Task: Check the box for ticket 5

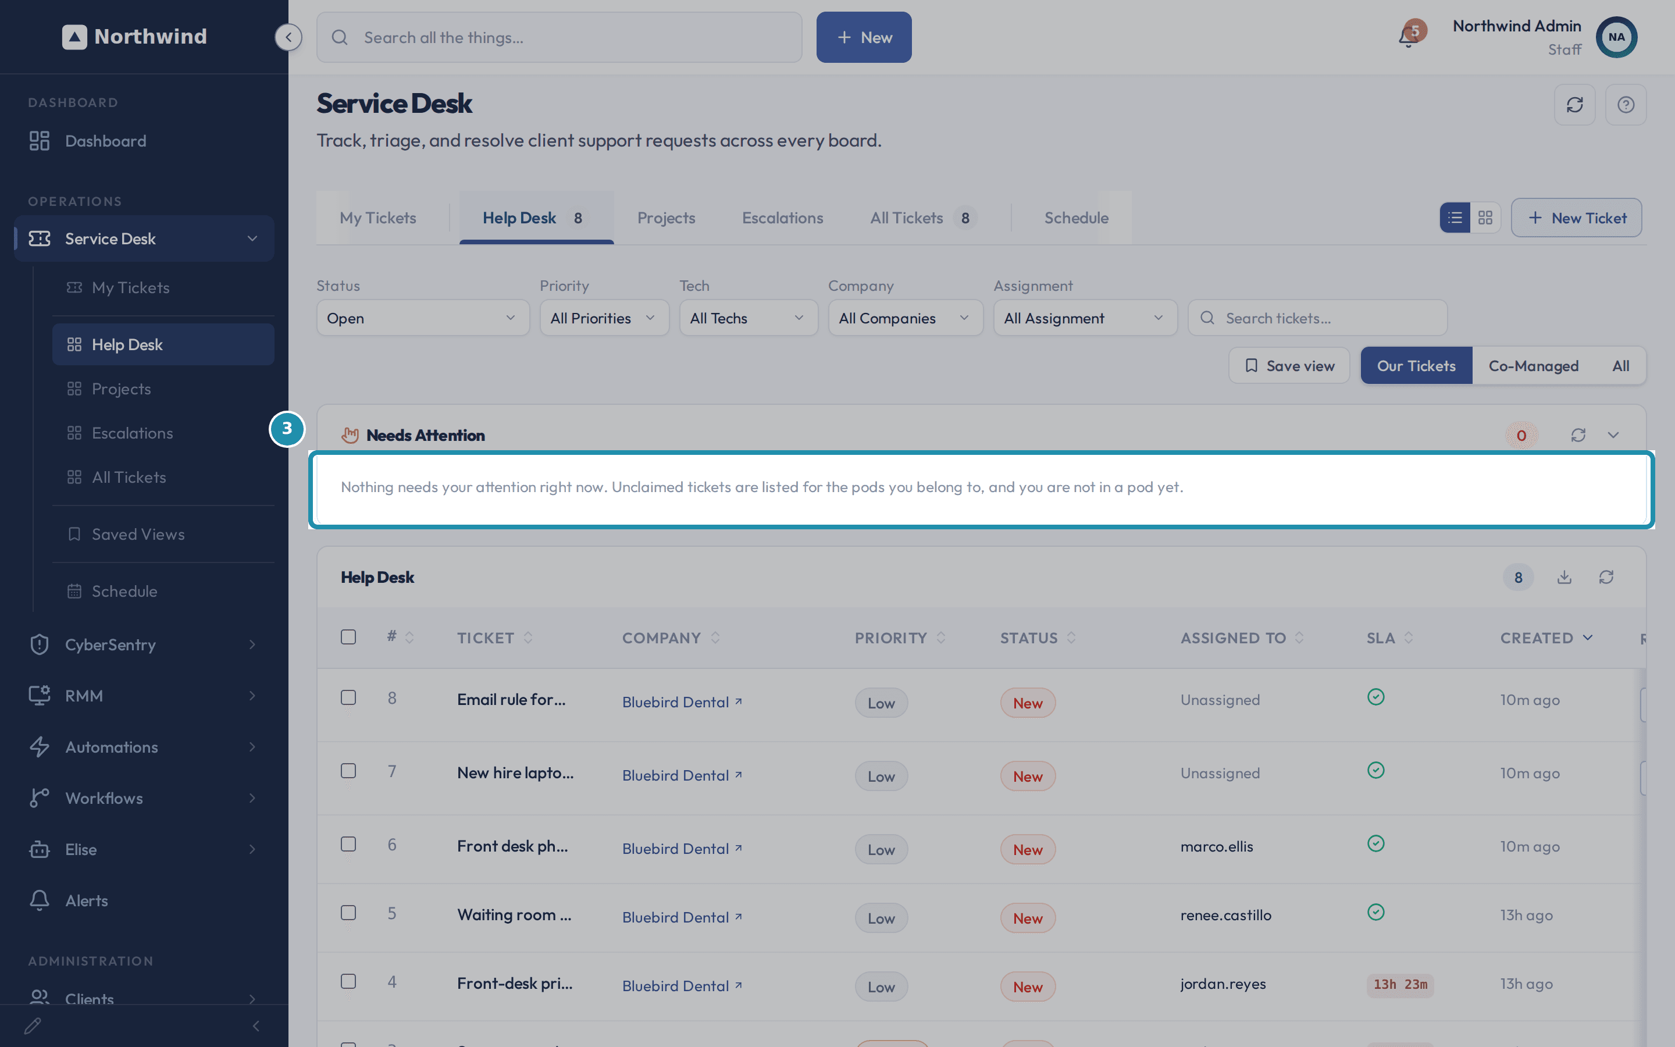Action: tap(348, 913)
